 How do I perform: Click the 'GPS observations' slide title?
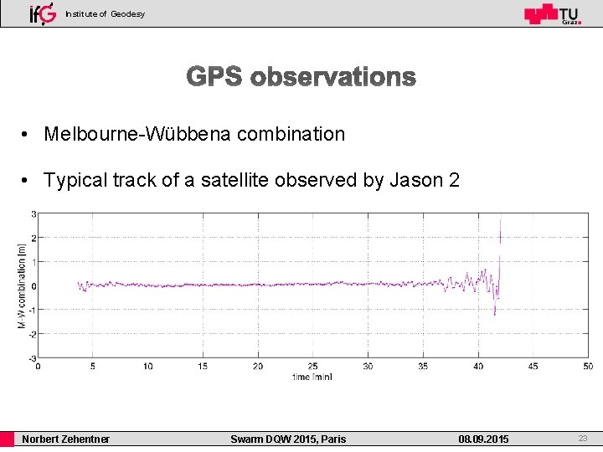pyautogui.click(x=301, y=76)
